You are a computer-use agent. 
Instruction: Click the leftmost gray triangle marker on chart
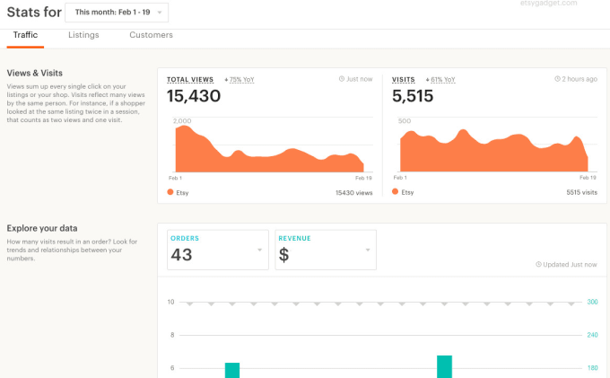click(190, 304)
